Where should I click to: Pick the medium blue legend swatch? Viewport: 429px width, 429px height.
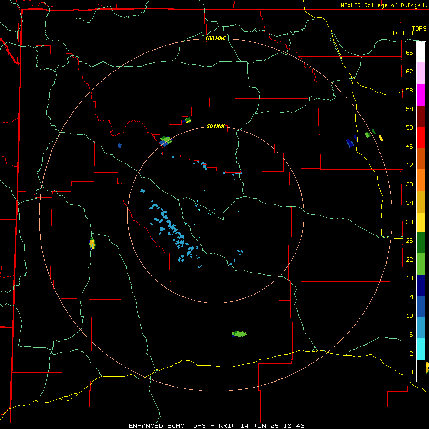421,306
